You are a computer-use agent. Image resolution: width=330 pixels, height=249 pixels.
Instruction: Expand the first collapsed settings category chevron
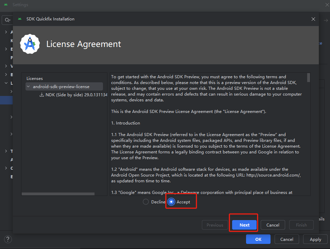[6, 32]
